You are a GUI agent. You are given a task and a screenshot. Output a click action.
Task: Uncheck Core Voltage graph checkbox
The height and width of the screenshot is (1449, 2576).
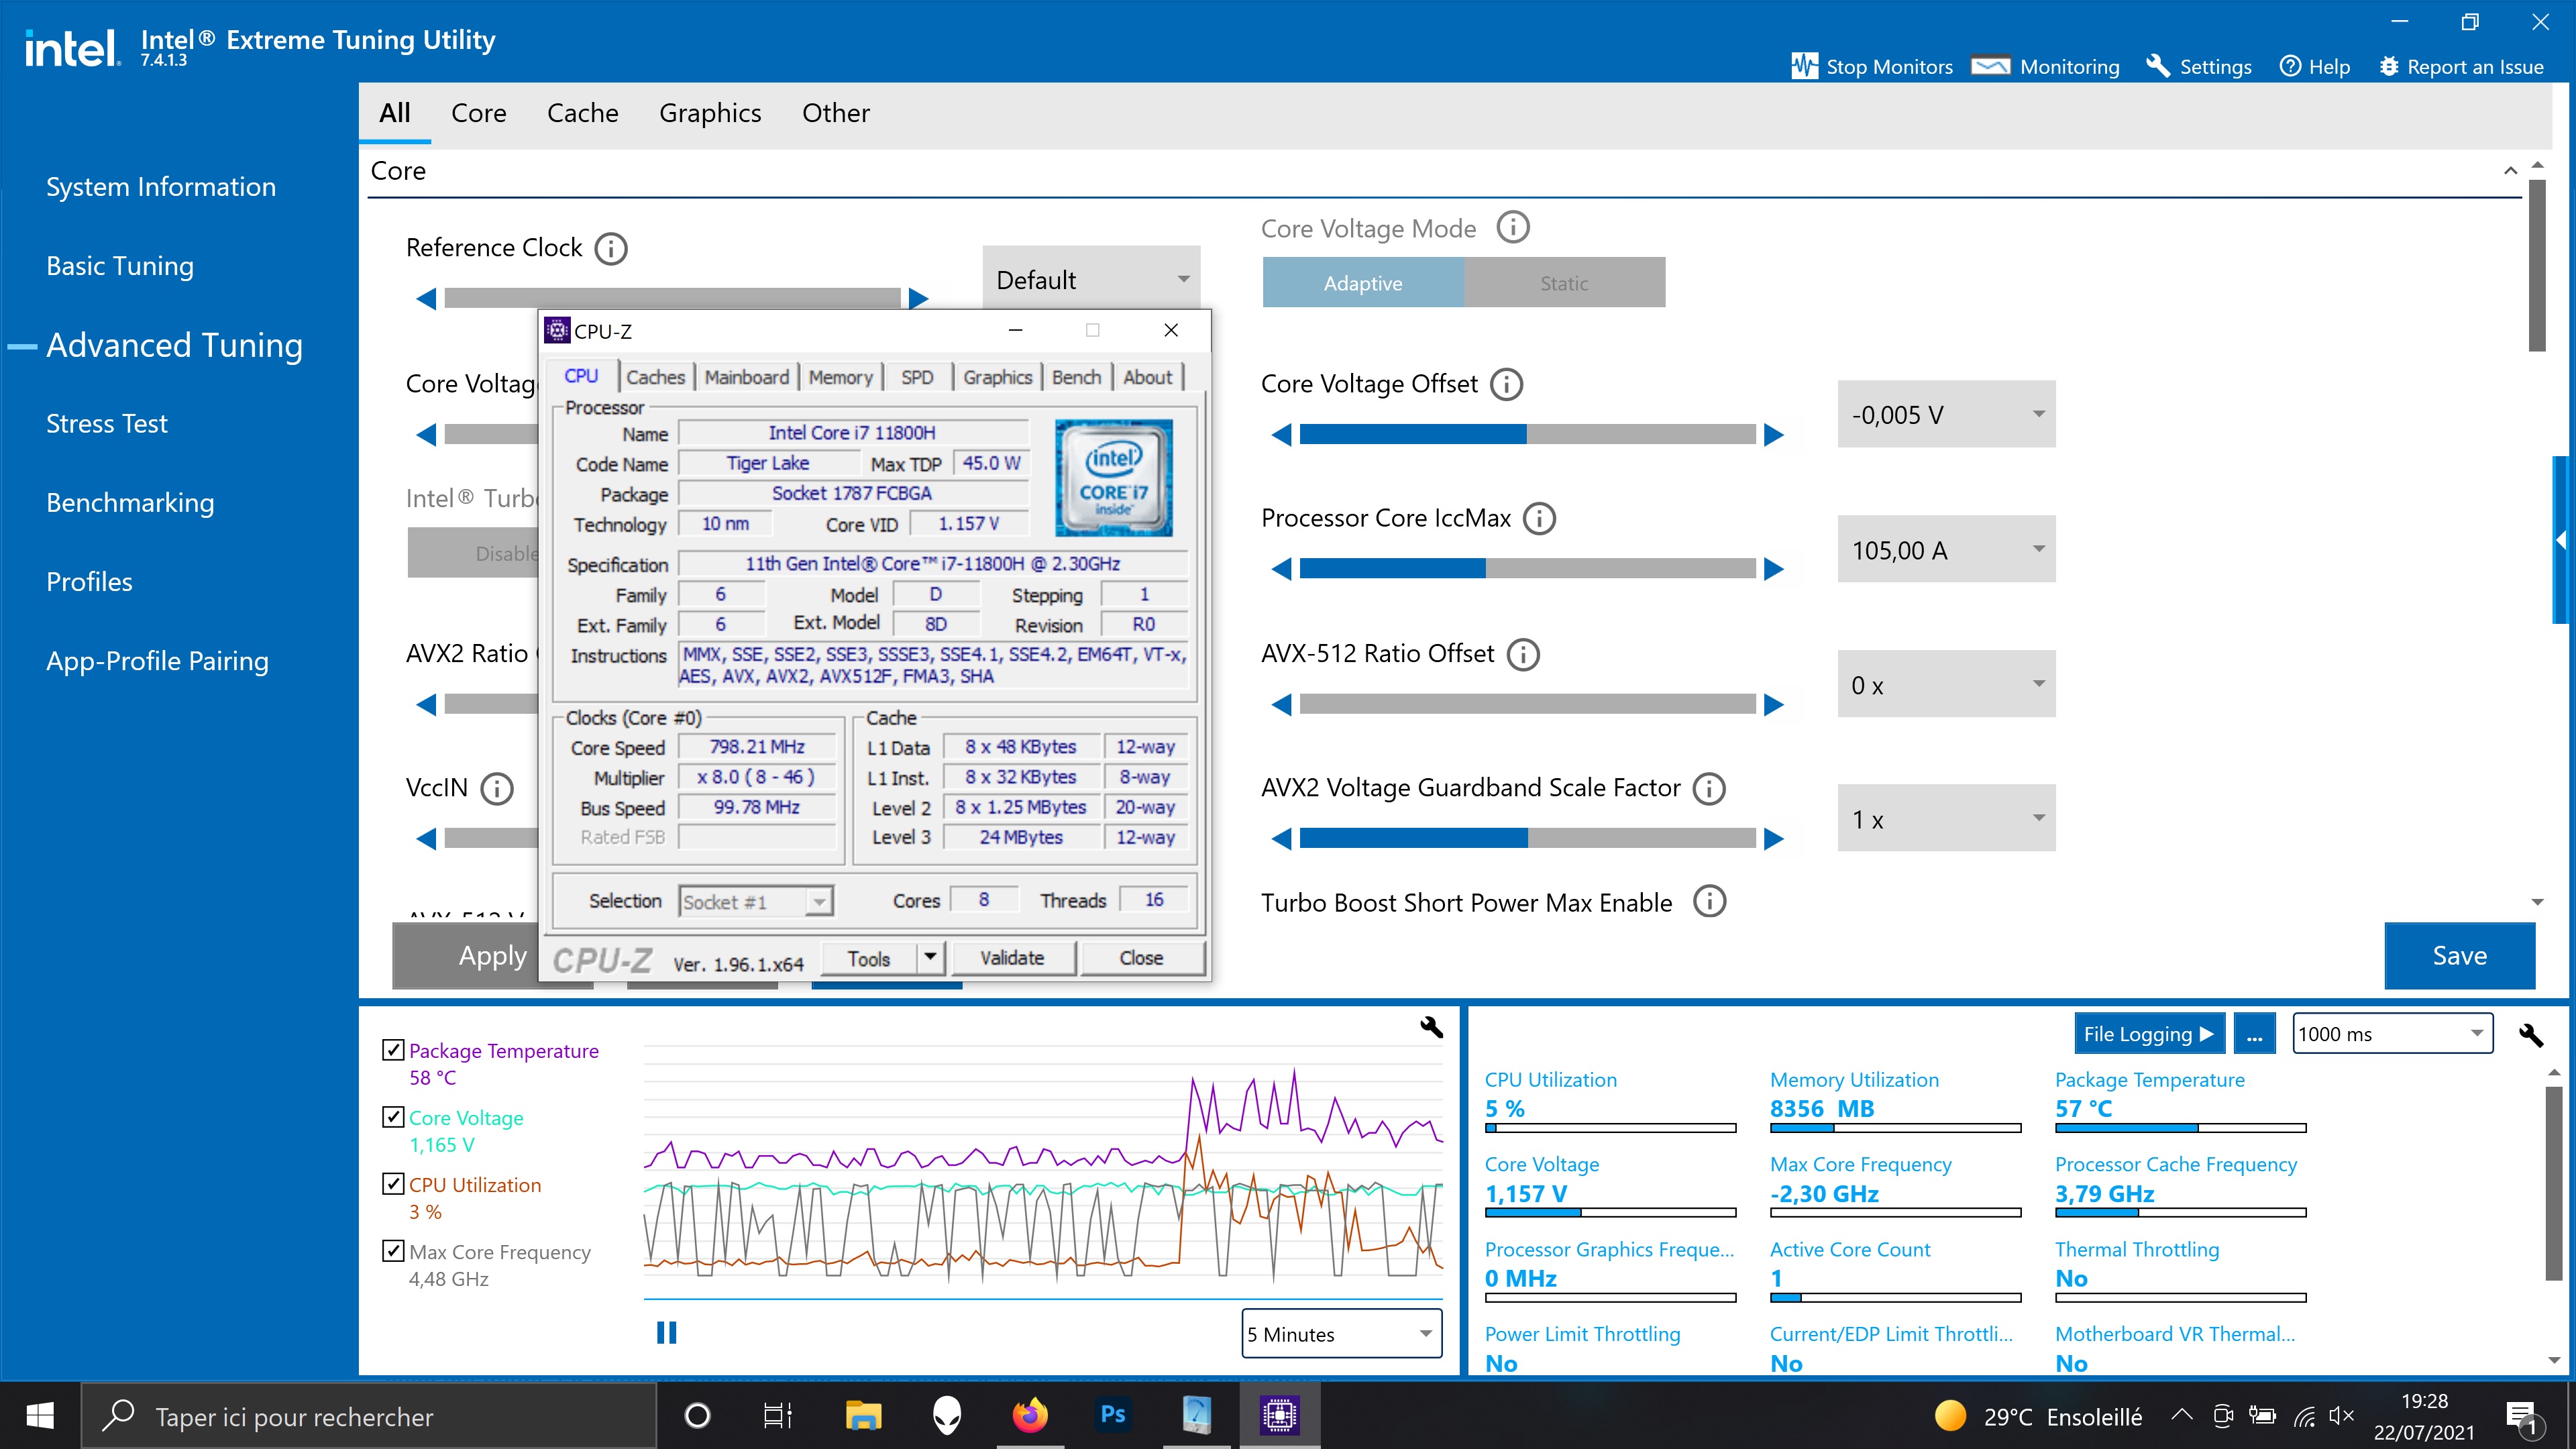click(x=393, y=1117)
